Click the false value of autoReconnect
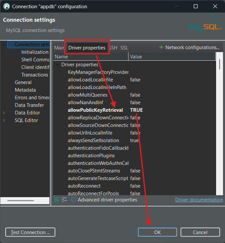This screenshot has height=243, width=225. pos(135,186)
